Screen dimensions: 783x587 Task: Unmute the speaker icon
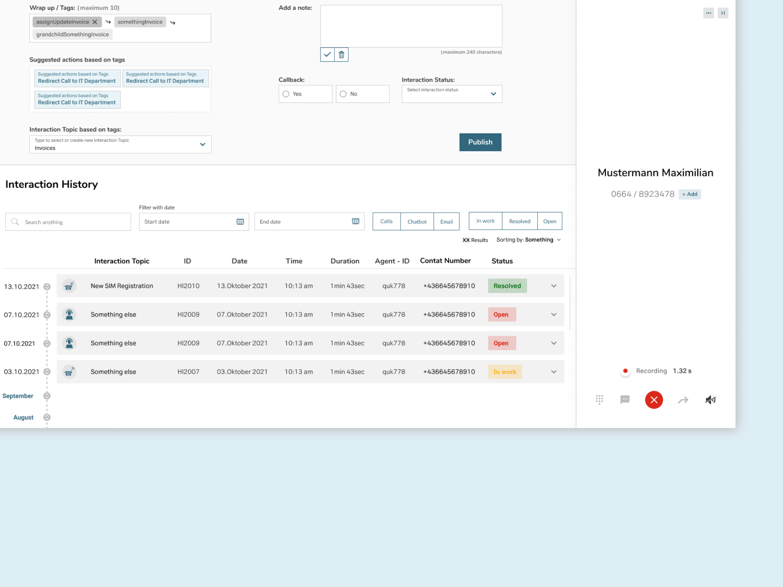click(710, 400)
